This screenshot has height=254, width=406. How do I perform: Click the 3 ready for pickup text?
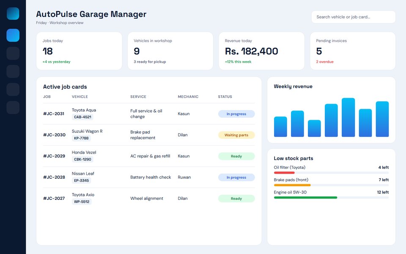click(x=150, y=62)
